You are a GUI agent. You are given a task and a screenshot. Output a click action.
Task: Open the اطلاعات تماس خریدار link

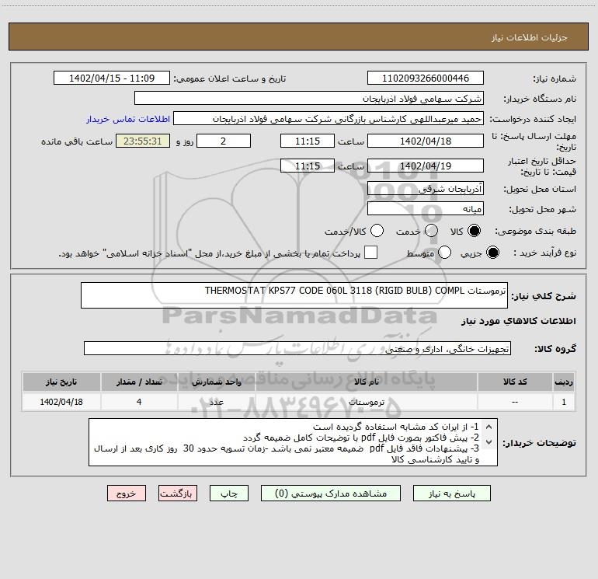pos(128,119)
